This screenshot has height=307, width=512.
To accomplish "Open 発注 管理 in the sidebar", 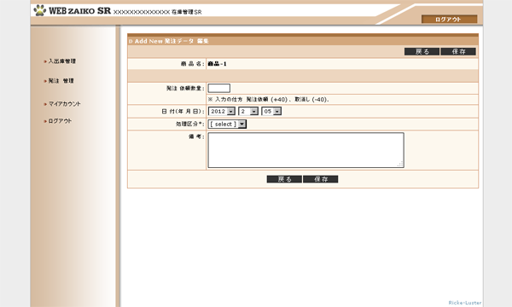I will 61,81.
